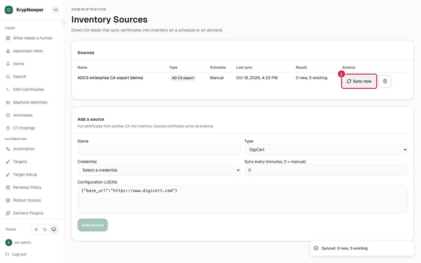This screenshot has height=263, width=421.
Task: Open the Automation page
Action: pos(32,149)
